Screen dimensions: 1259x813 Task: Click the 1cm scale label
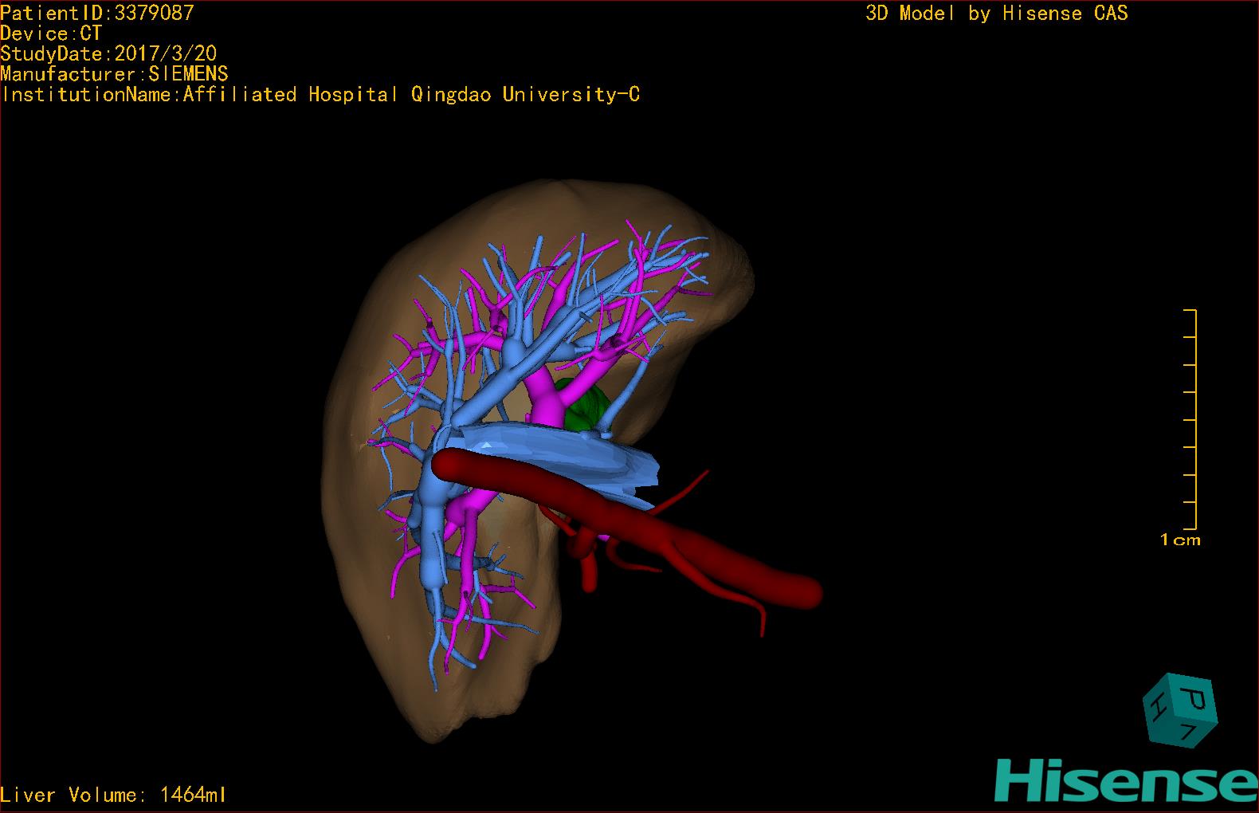coord(1179,540)
